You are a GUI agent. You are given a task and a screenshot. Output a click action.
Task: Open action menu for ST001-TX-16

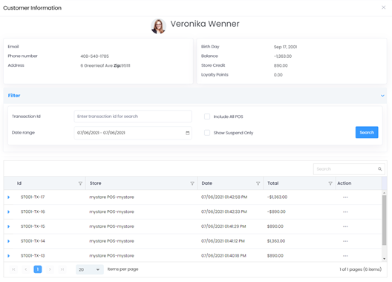pyautogui.click(x=345, y=211)
